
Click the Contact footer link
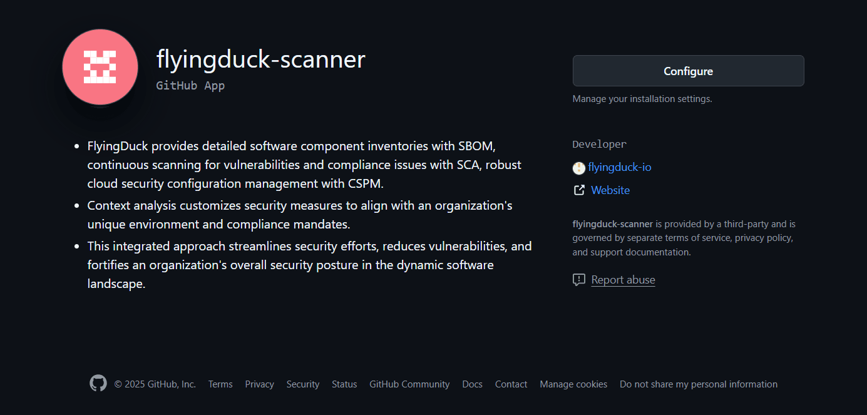(511, 384)
